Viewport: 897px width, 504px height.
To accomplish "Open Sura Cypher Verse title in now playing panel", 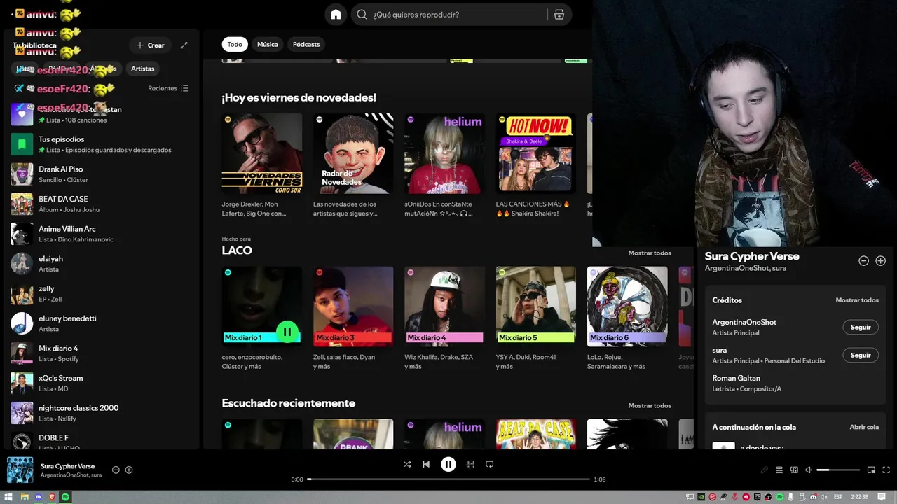I will click(x=752, y=256).
